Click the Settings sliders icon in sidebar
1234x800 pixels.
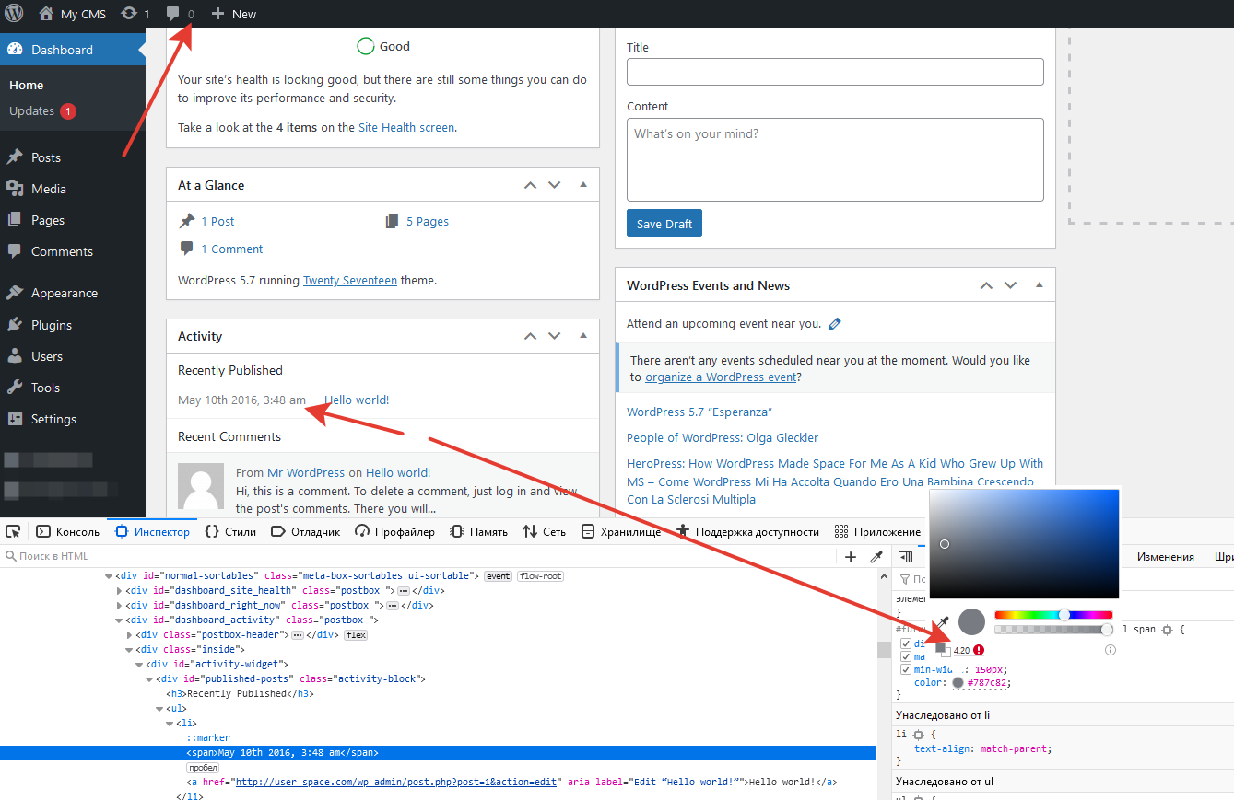pos(15,419)
